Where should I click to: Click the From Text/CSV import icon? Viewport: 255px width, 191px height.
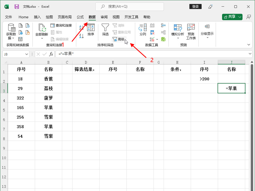(x=21, y=26)
